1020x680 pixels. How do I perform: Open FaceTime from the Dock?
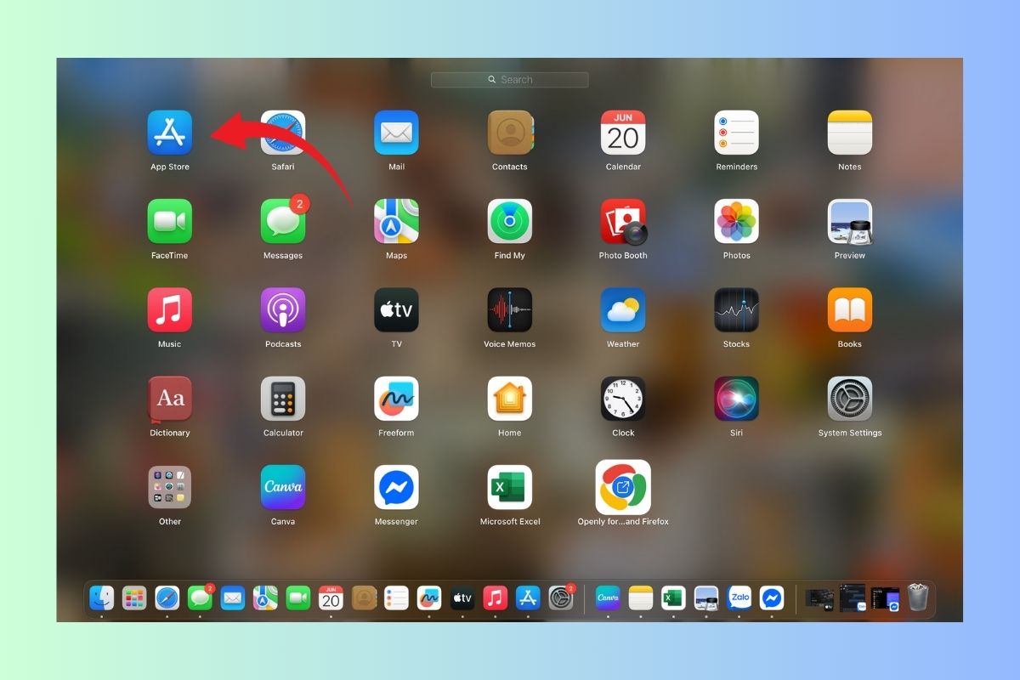tap(298, 598)
